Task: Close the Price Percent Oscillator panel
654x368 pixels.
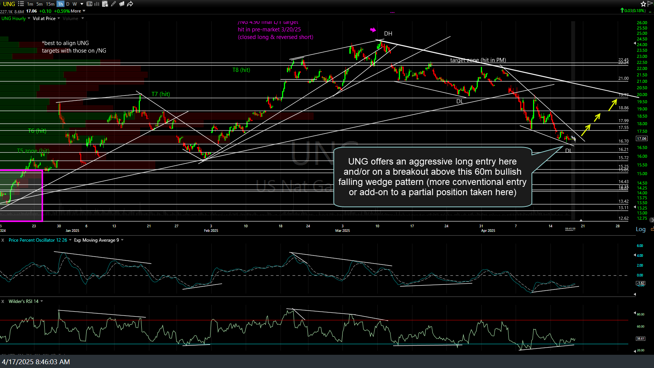Action: point(3,240)
